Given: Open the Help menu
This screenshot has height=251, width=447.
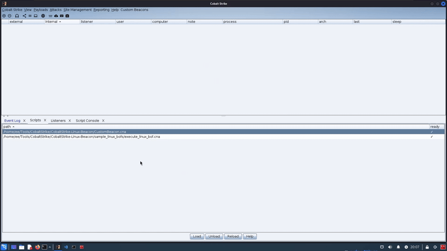Looking at the screenshot, I should point(115,10).
